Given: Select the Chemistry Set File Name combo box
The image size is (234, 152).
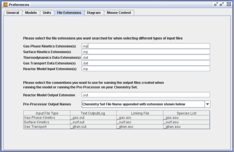Looking at the screenshot, I should tap(146, 104).
